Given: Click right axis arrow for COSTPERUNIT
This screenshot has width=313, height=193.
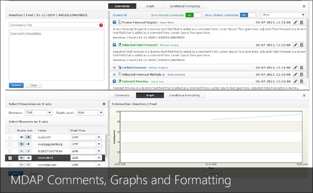Looking at the screenshot, I should click(x=28, y=165).
